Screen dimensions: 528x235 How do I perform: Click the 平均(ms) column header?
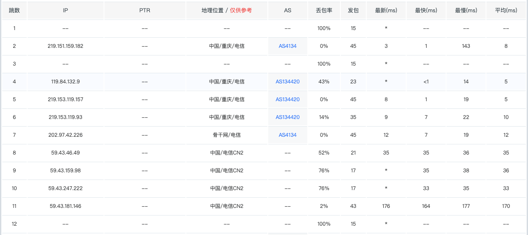506,11
